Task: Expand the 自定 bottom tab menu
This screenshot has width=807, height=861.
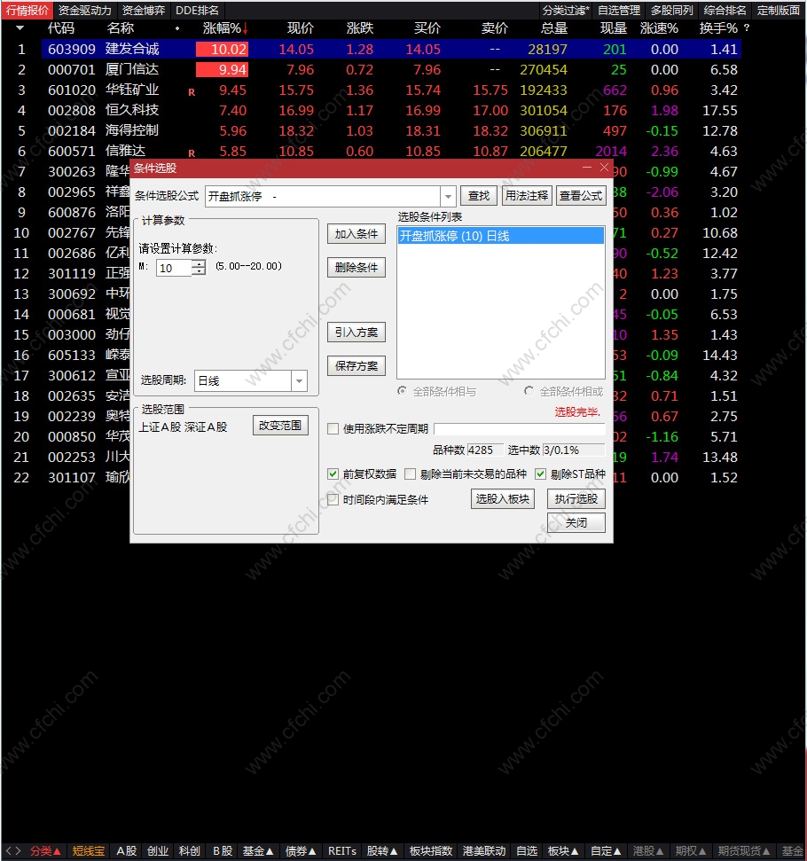Action: point(606,851)
